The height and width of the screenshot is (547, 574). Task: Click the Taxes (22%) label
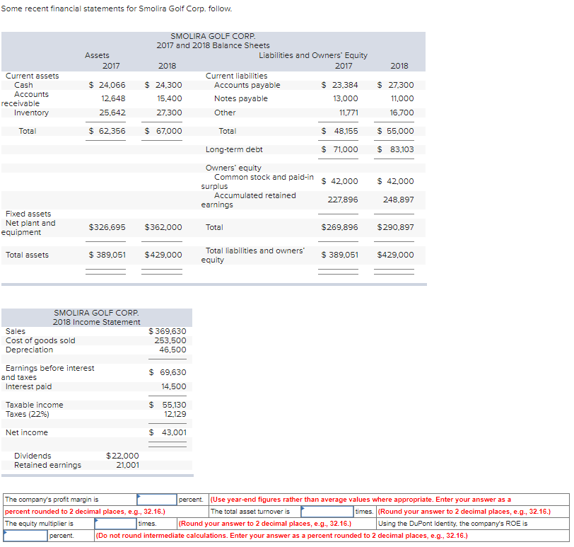28,414
